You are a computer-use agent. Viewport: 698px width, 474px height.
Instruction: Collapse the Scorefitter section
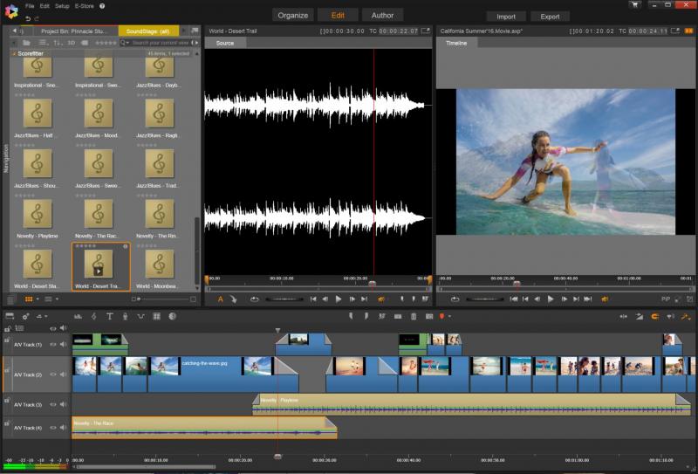coord(14,53)
